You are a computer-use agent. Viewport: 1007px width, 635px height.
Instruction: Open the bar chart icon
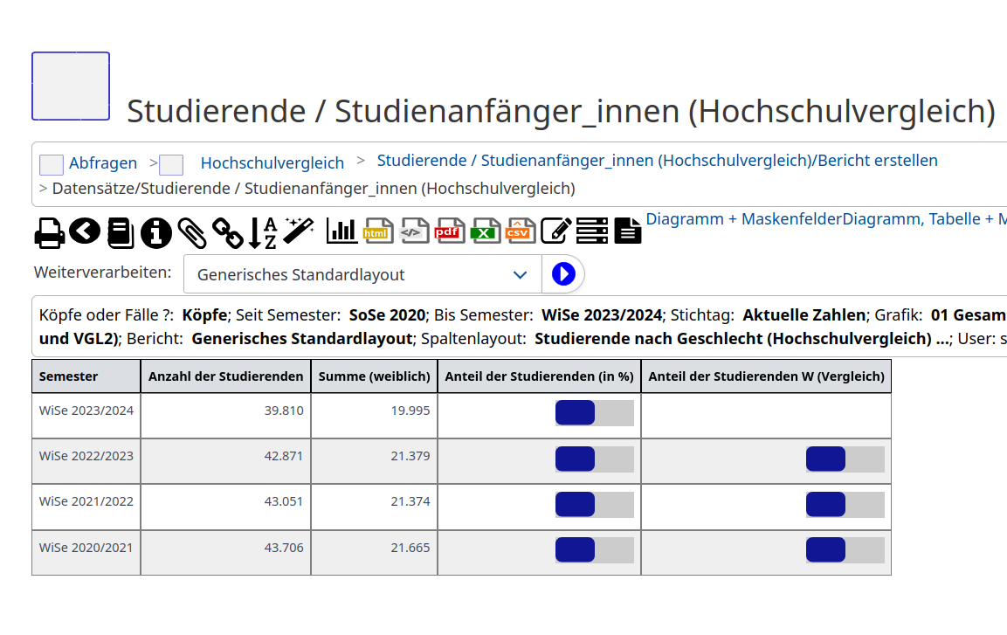coord(341,231)
